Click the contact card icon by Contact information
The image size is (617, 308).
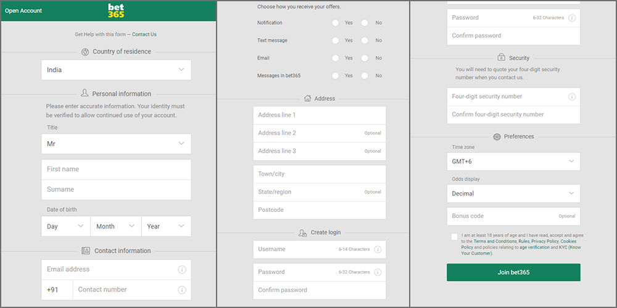tap(86, 251)
